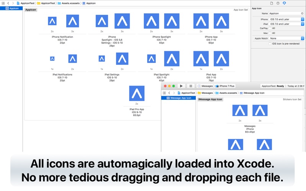
Task: Select iPad App 76pt 2x icon slot
Action: pos(221,59)
